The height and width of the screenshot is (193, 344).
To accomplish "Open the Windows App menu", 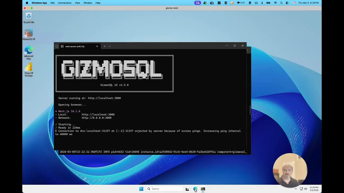I will pos(39,3).
